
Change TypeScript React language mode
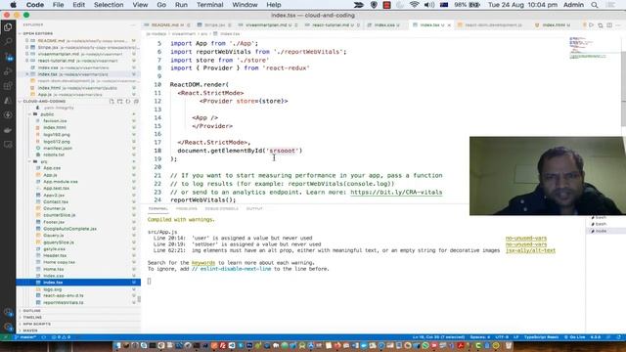click(x=541, y=337)
